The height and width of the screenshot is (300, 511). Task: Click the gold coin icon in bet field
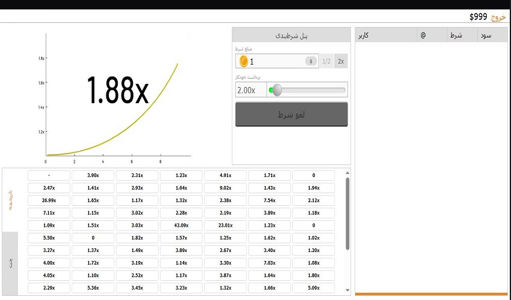243,61
